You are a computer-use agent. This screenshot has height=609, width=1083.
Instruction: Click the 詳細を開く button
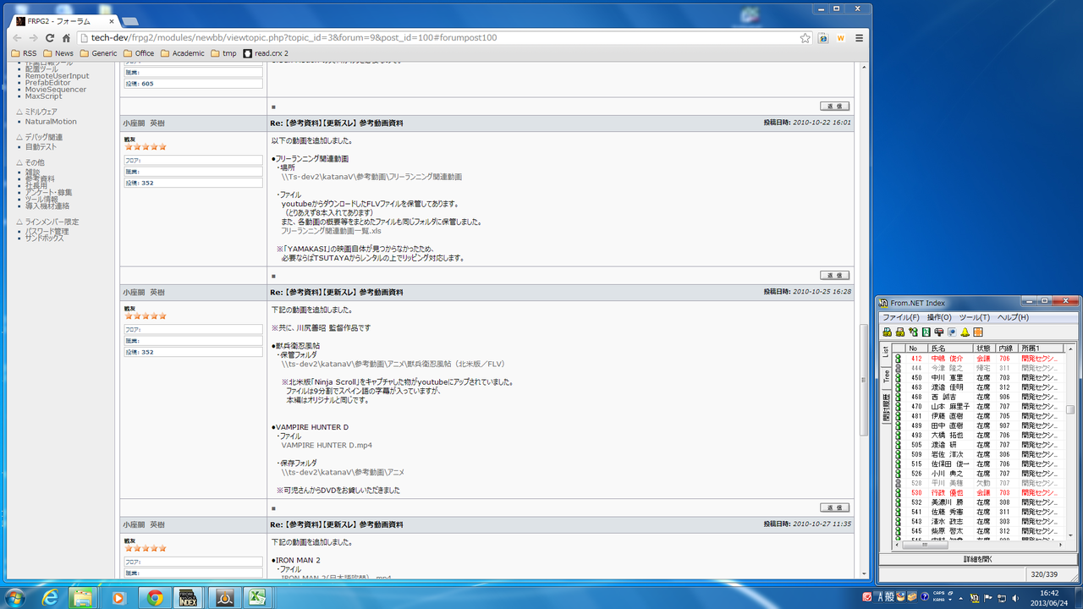tap(978, 559)
